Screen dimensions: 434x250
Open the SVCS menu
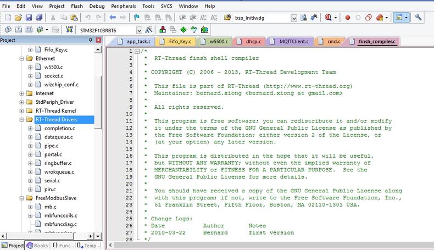point(166,6)
